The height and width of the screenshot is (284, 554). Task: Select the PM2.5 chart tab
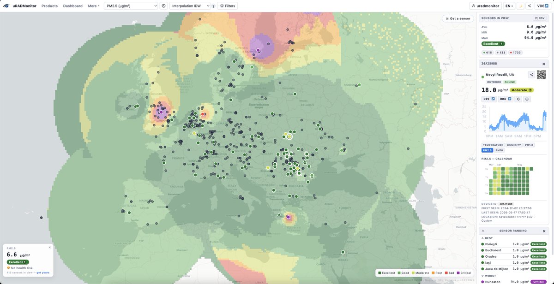(487, 150)
